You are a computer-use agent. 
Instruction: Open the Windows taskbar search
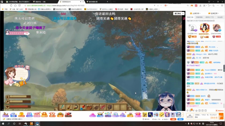(x=9, y=124)
